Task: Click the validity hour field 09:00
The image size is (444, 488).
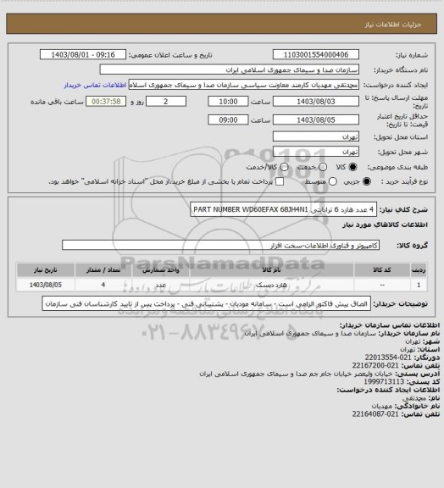Action: coord(228,119)
